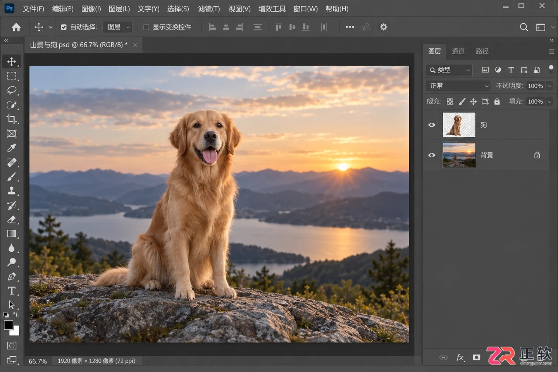Open the 文件(F) menu
Viewport: 558px width, 372px height.
point(33,9)
